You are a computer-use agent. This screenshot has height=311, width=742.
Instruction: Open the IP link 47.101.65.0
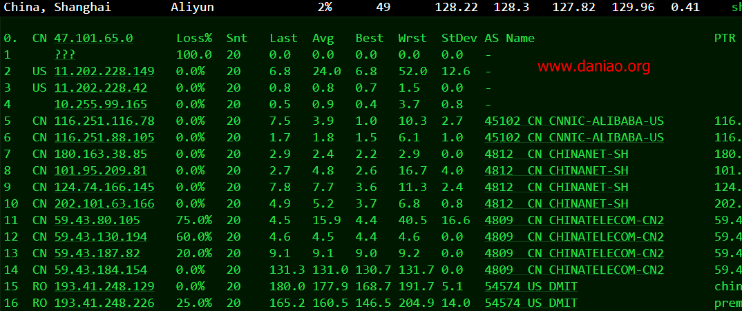(94, 39)
